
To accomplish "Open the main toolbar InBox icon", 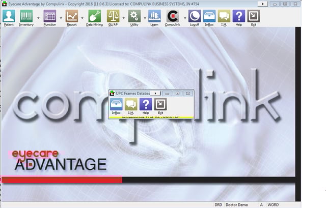I will (209, 16).
